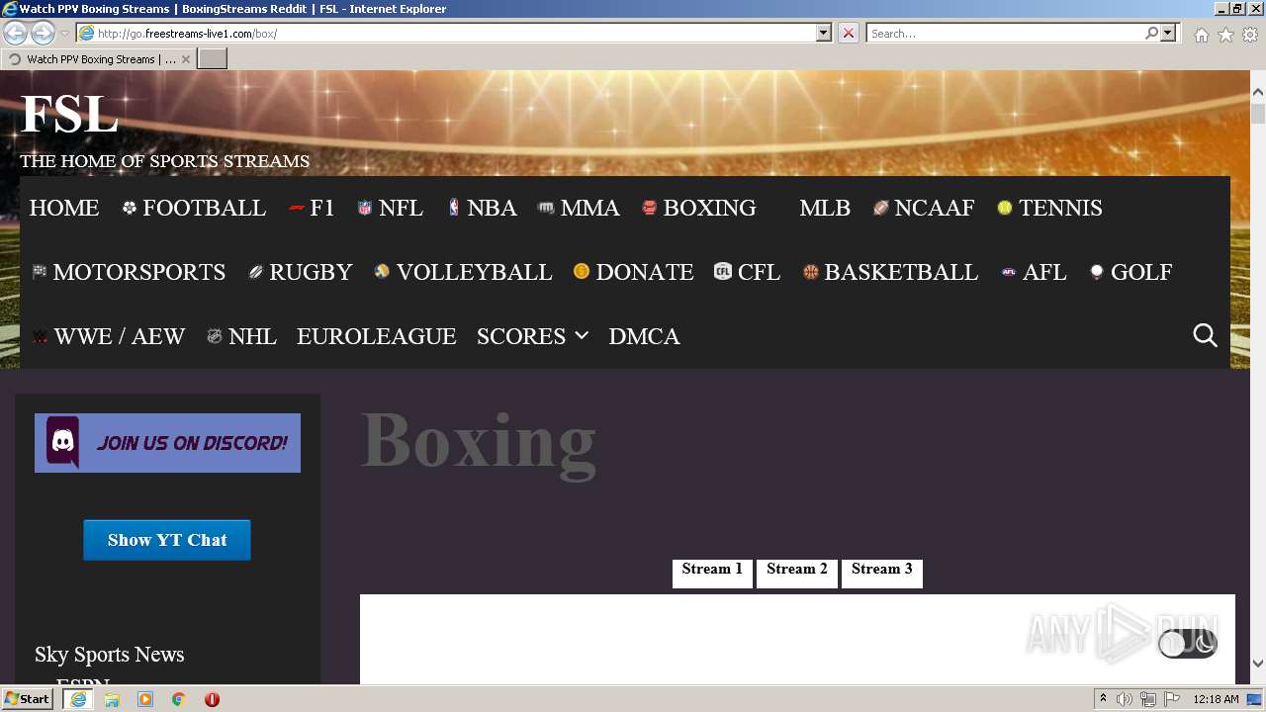Click the red car icon beside F1
The height and width of the screenshot is (712, 1266).
tap(297, 208)
